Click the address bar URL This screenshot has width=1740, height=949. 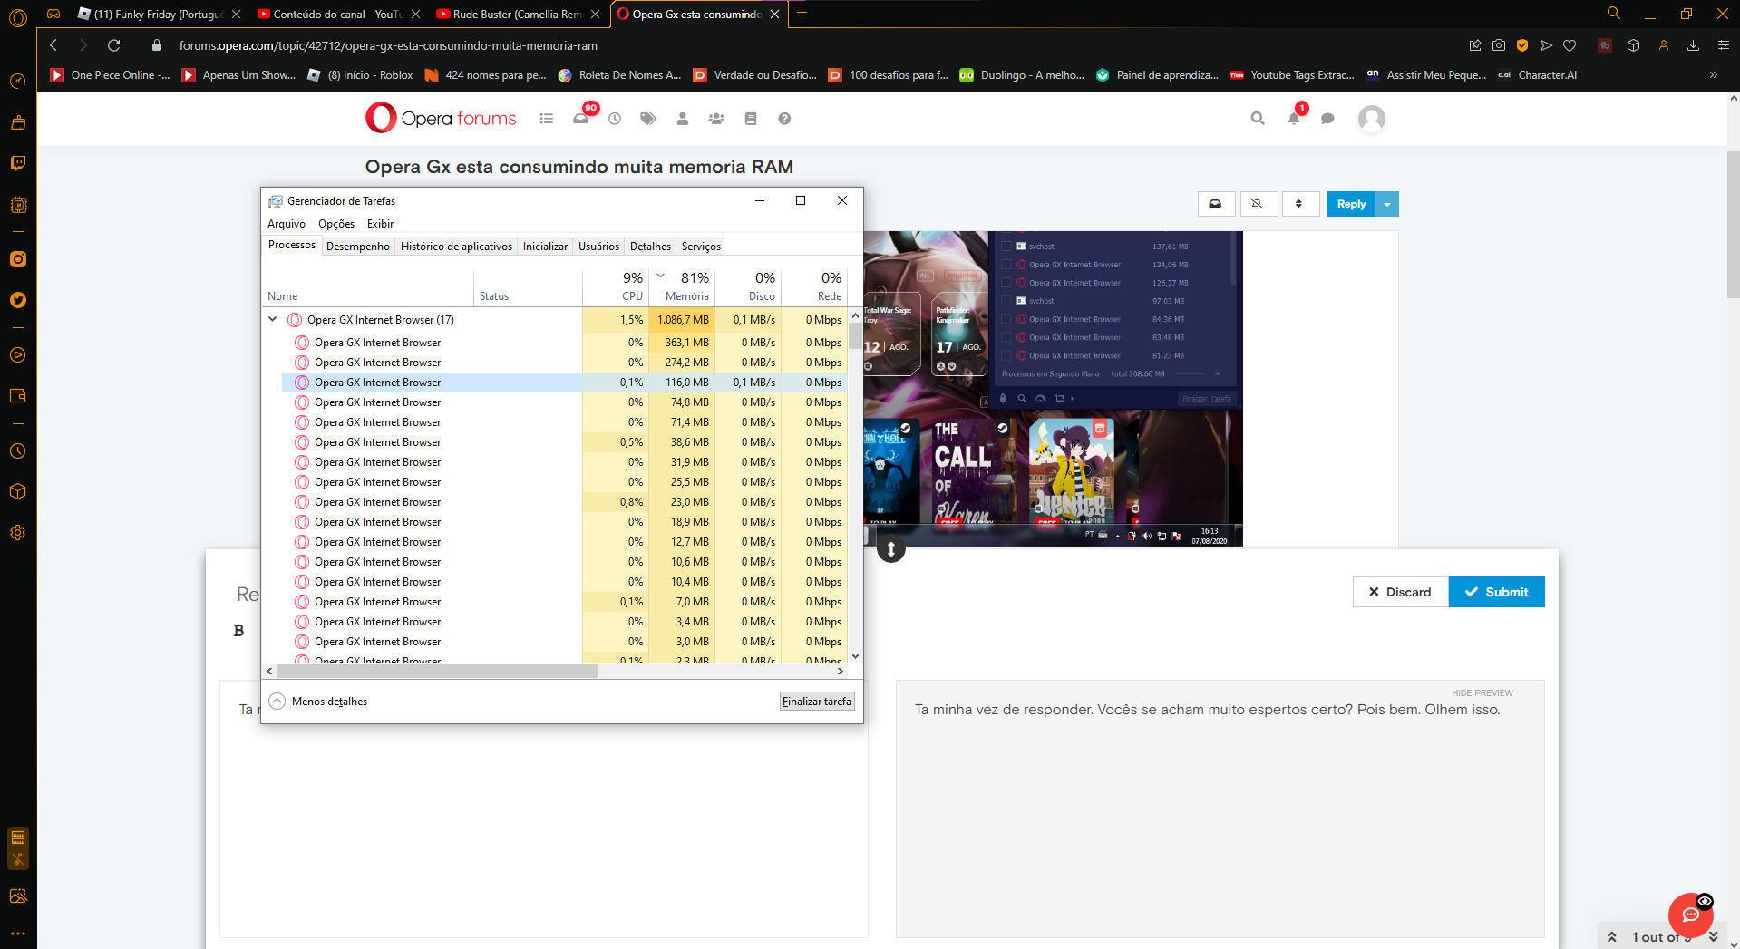(x=388, y=45)
